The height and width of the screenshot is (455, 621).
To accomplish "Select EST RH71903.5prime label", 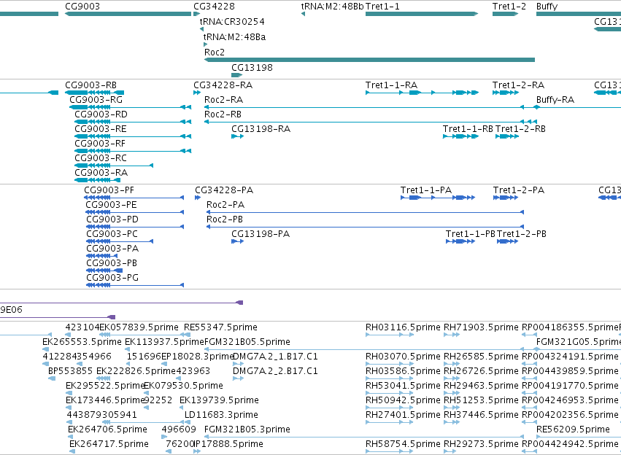I will (481, 327).
